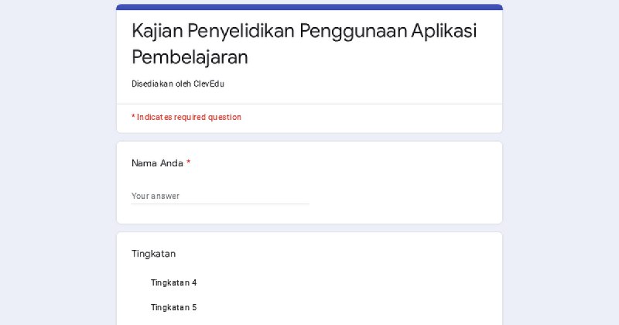Click the Indicates required question notice

click(186, 118)
